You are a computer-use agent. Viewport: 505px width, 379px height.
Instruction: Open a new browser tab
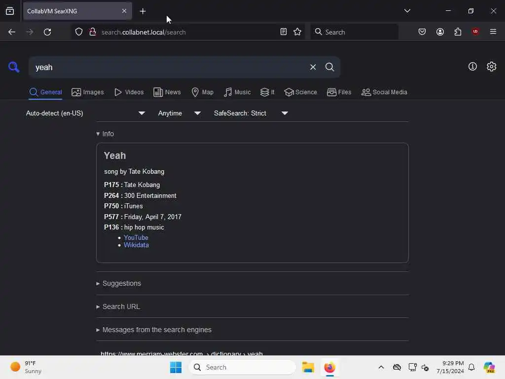coord(143,11)
